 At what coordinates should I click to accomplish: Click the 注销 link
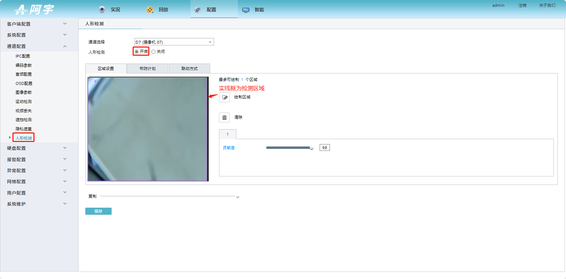click(x=522, y=5)
